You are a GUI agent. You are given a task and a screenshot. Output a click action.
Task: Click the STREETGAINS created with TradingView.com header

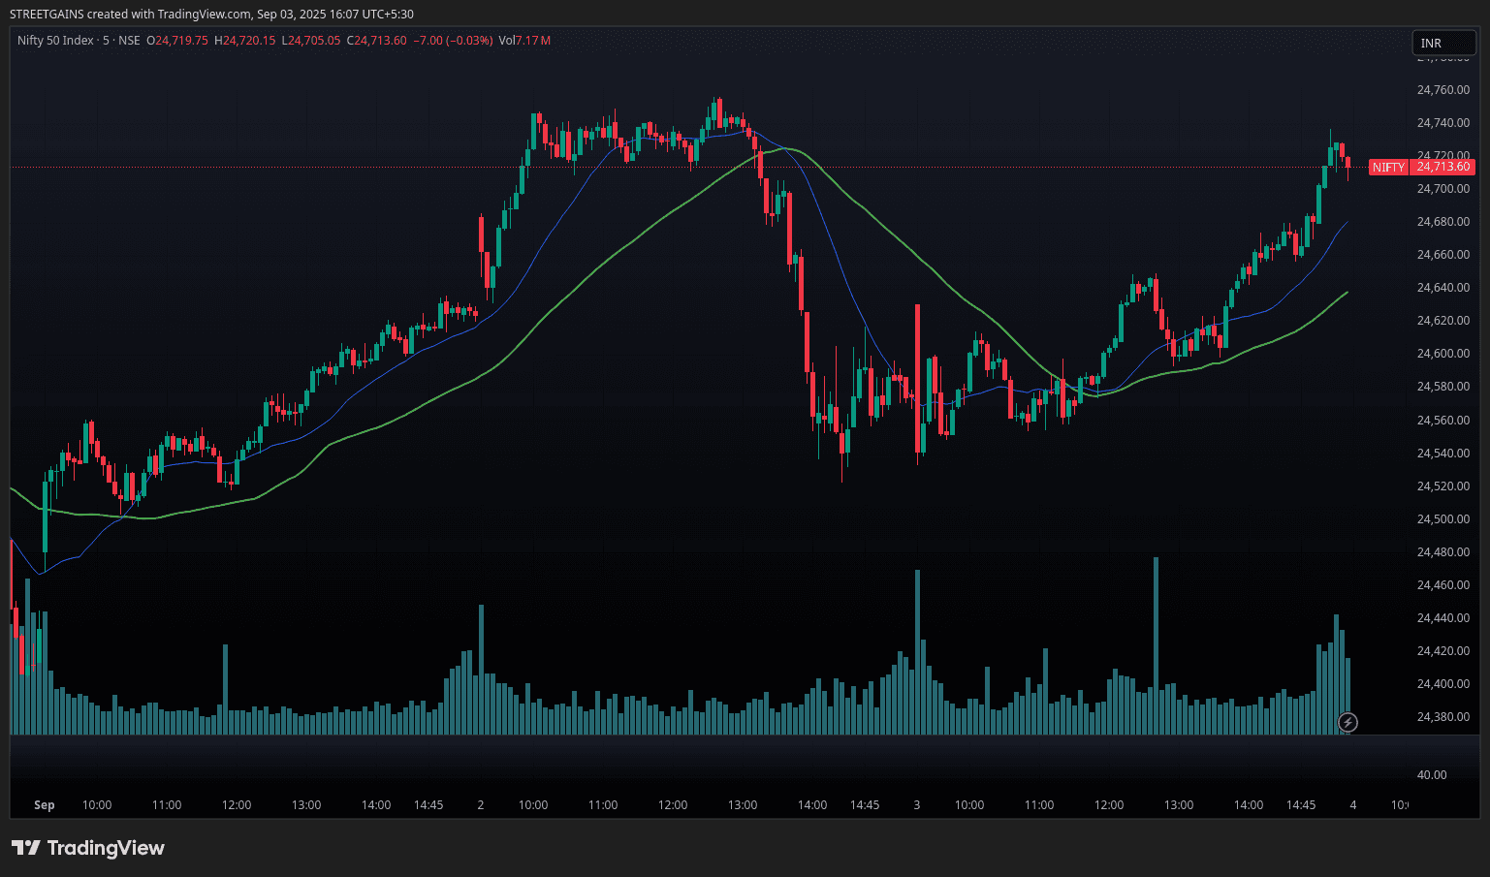211,15
